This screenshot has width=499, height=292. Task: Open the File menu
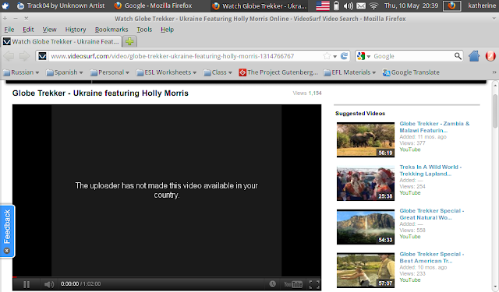point(9,30)
